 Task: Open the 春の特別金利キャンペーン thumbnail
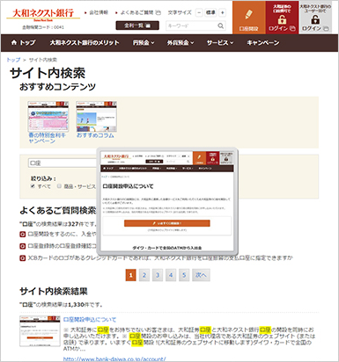(x=48, y=116)
